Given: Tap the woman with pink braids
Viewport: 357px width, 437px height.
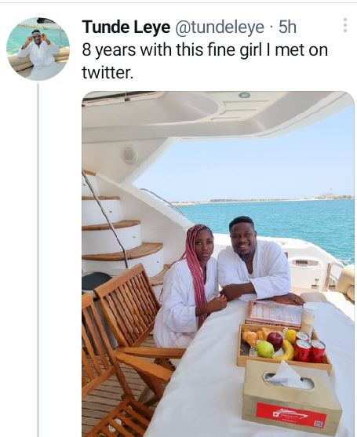Looking at the screenshot, I should (x=191, y=287).
